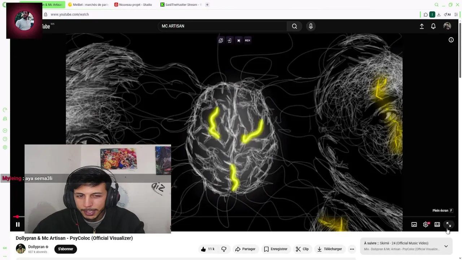Like the video with thumbs up
This screenshot has height=260, width=462.
[x=208, y=249]
